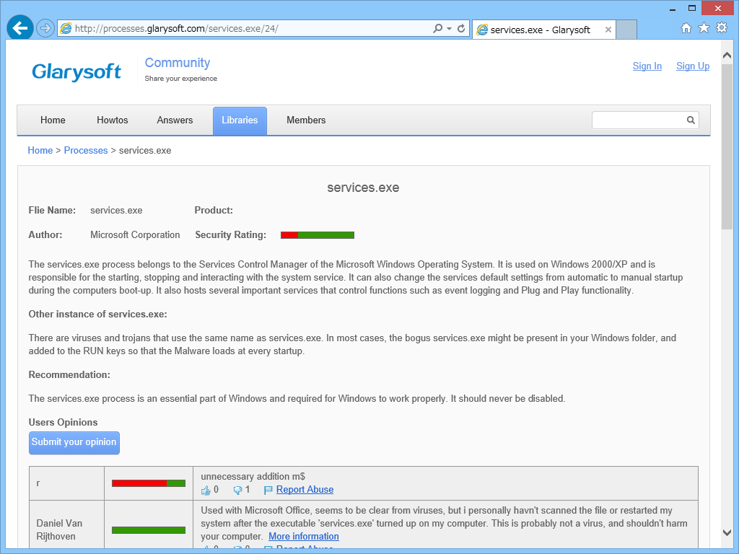Open Favorites star icon
This screenshot has width=739, height=554.
[704, 28]
